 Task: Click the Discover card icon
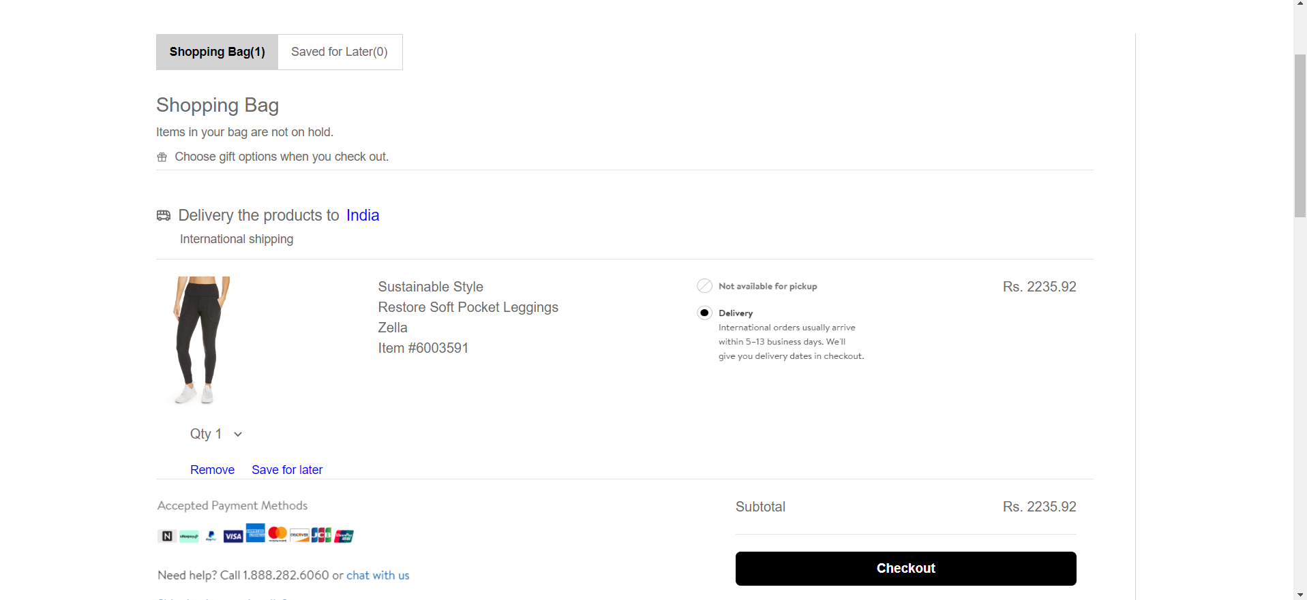tap(299, 535)
